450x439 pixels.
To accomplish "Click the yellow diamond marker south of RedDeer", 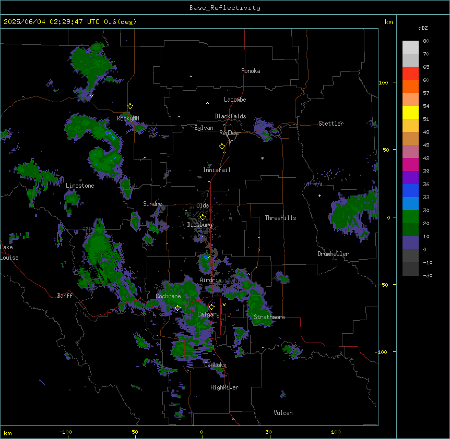I will coord(222,147).
